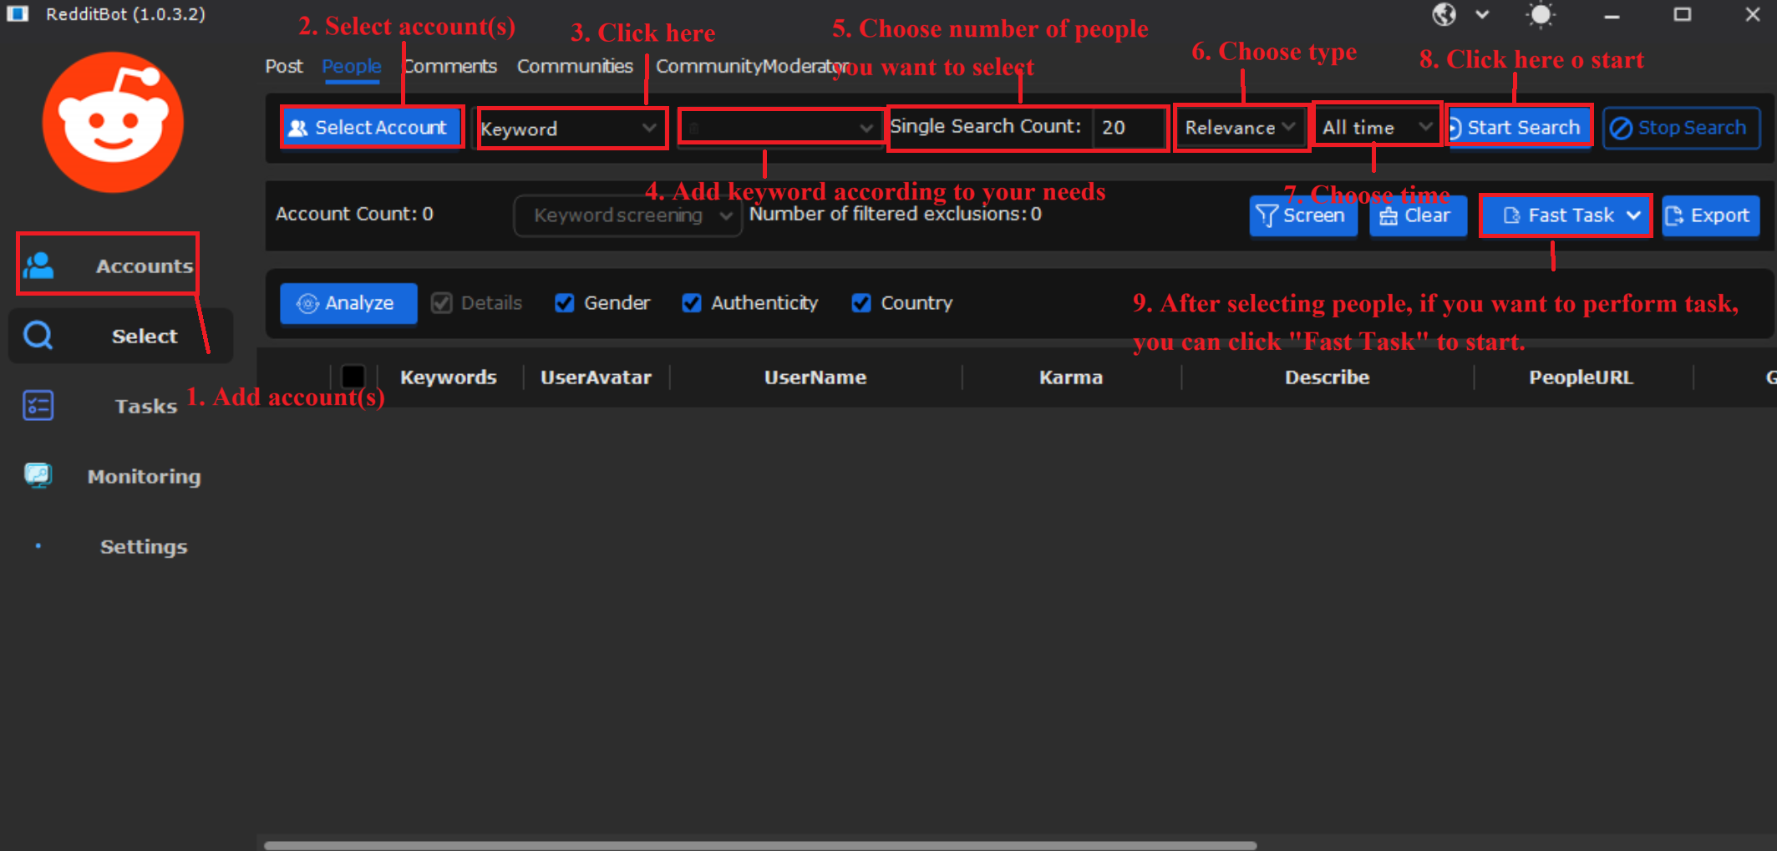Image resolution: width=1777 pixels, height=851 pixels.
Task: Click the Describe column header
Action: click(x=1328, y=377)
